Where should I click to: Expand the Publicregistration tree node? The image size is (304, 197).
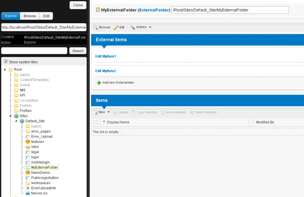pyautogui.click(x=22, y=178)
